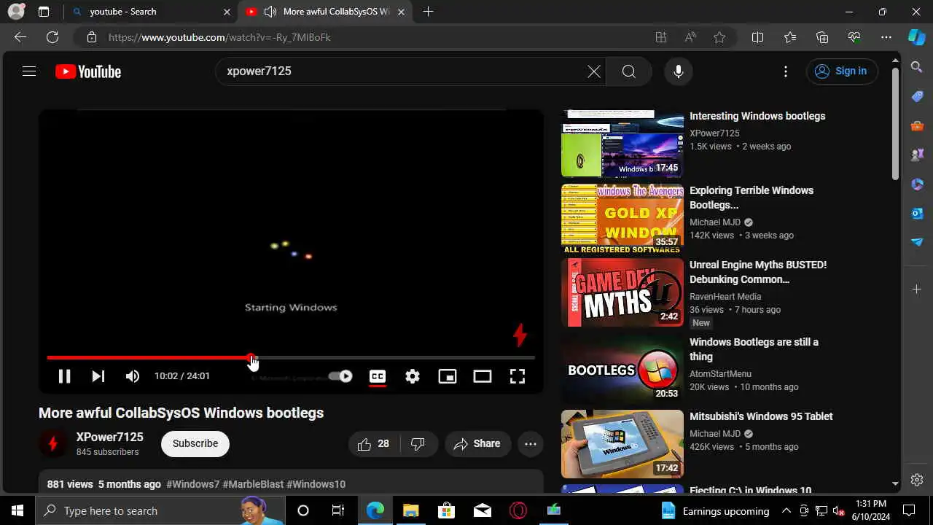The width and height of the screenshot is (933, 525).
Task: Pause the video with the pause button
Action: [64, 376]
